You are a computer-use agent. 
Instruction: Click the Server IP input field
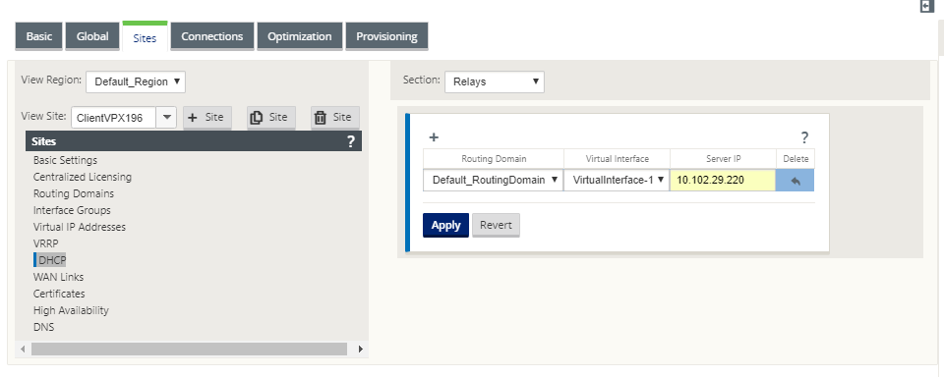tap(723, 180)
